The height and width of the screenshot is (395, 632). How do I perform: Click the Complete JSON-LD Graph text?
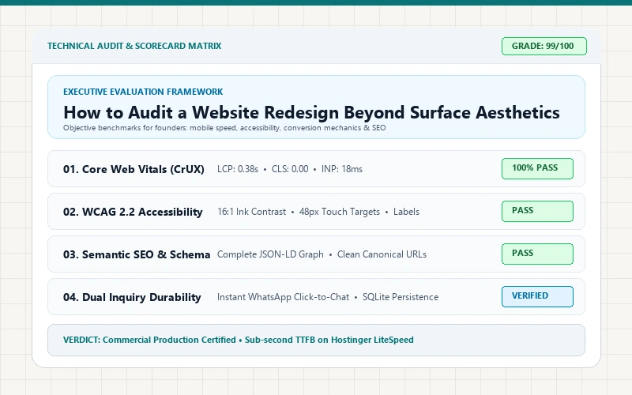[270, 254]
